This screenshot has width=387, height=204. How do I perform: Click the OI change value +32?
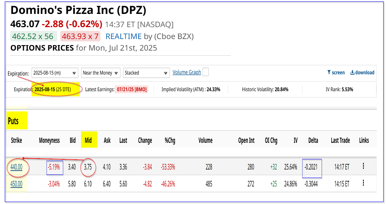tap(273, 167)
